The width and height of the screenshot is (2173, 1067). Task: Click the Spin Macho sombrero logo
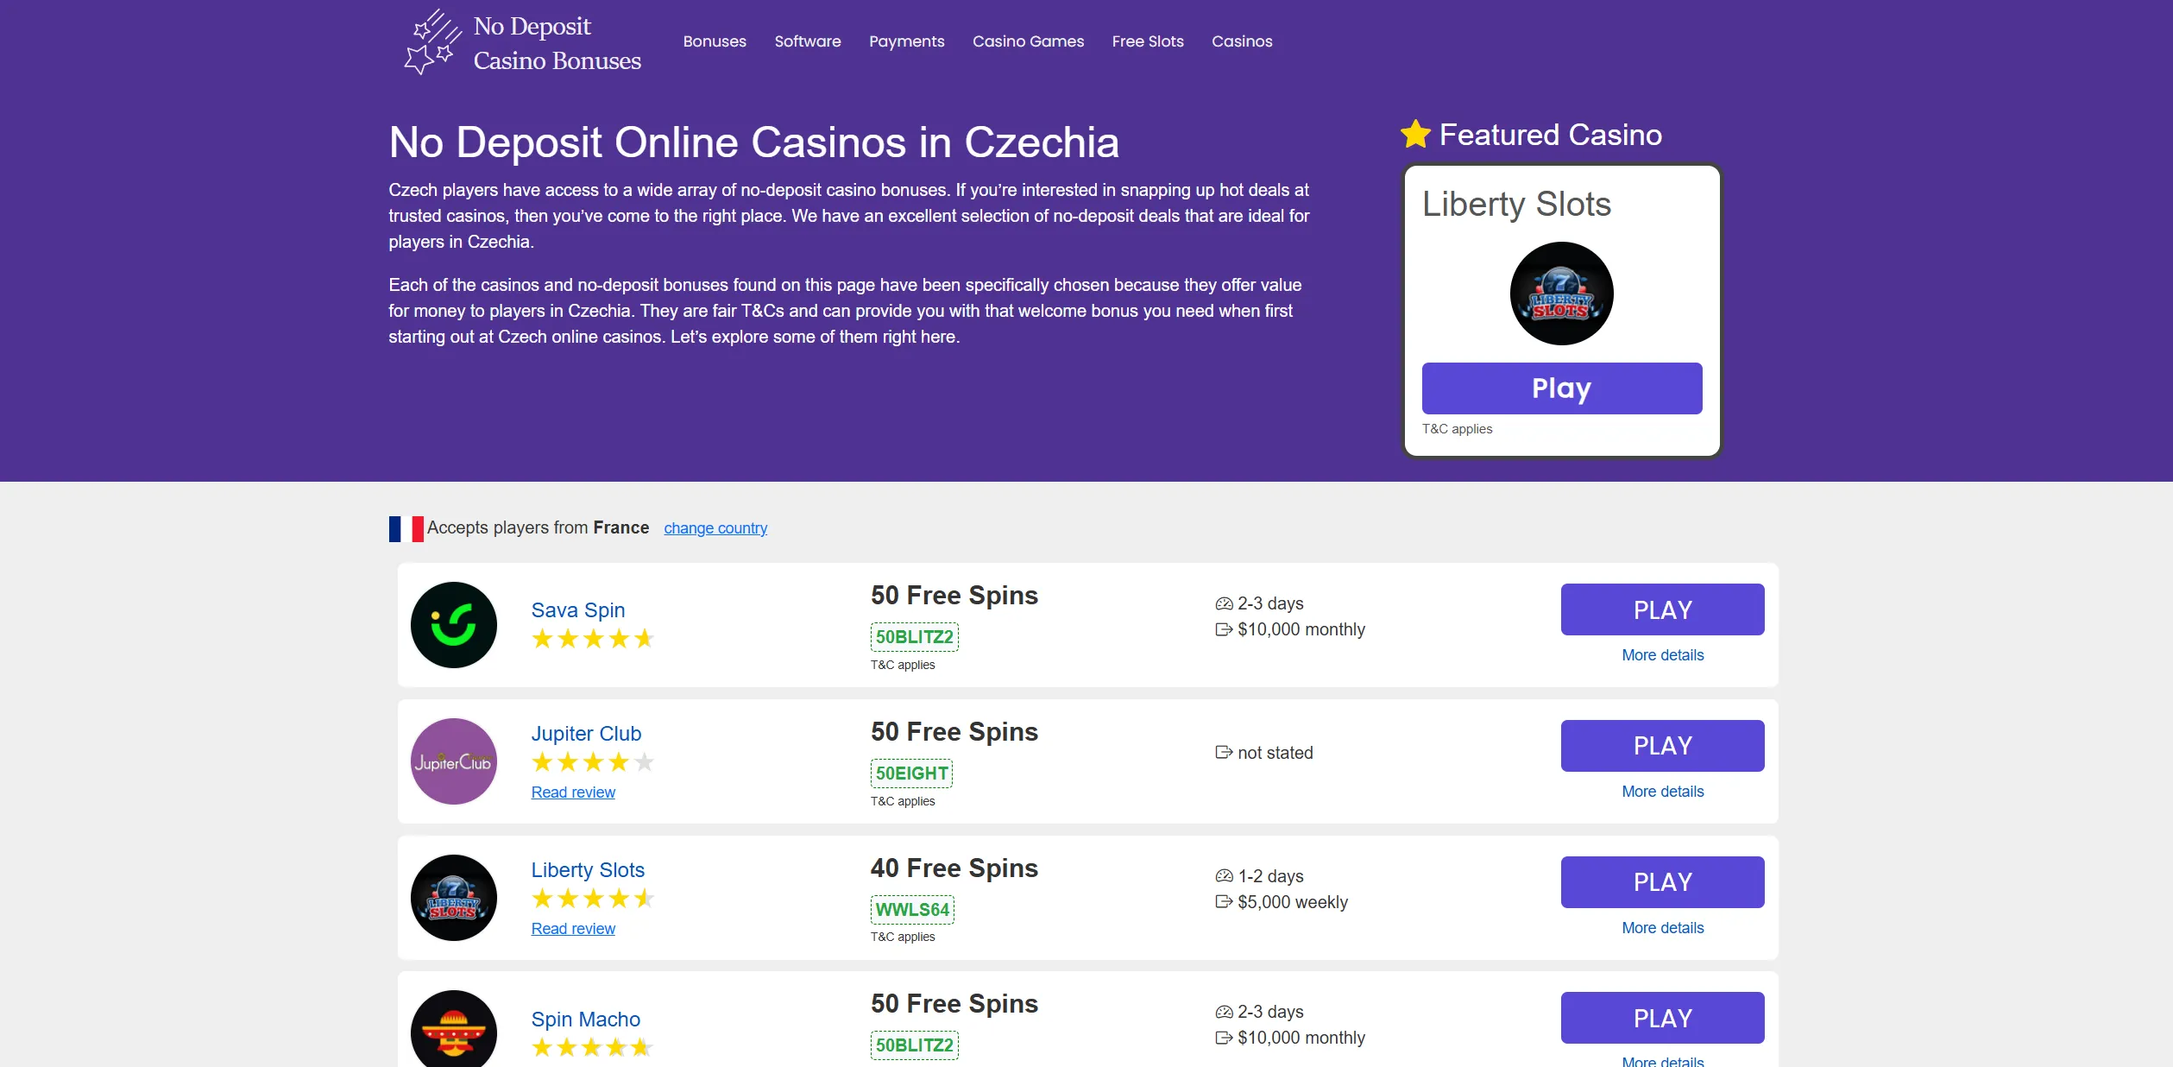pos(454,1029)
